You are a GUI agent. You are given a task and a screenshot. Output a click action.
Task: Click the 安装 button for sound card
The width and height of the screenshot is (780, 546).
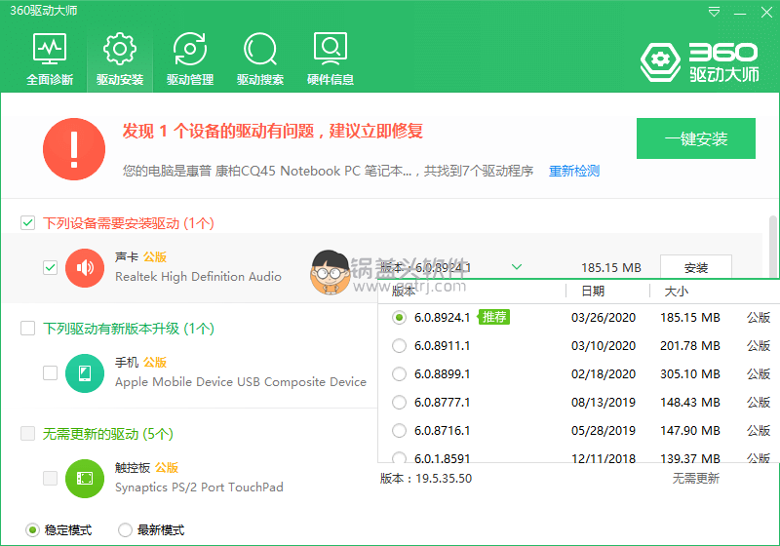coord(696,267)
